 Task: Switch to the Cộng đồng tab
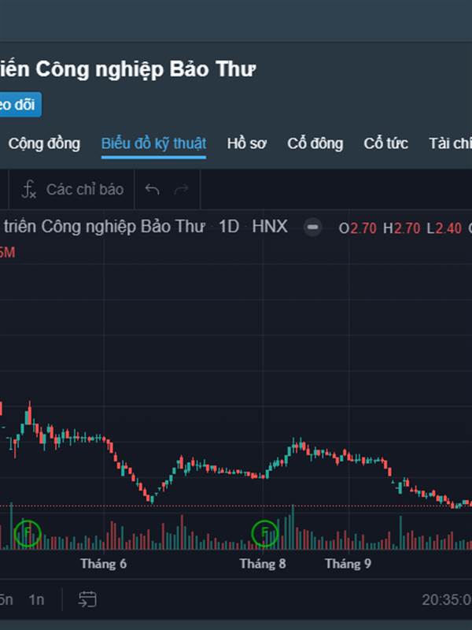tap(44, 143)
